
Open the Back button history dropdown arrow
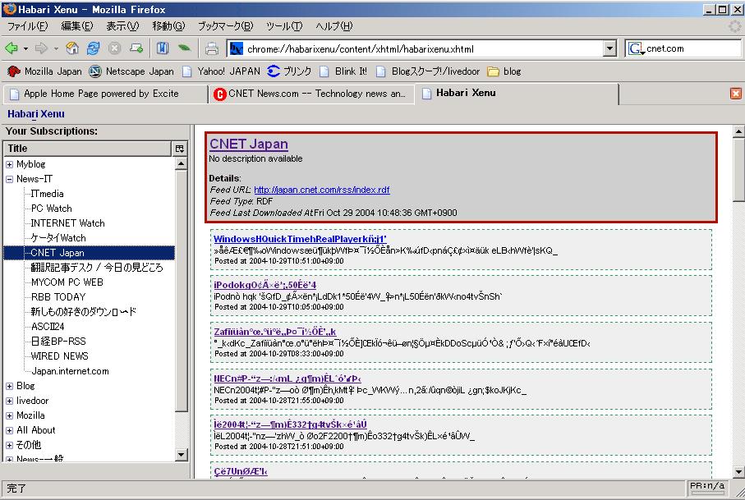click(x=25, y=48)
